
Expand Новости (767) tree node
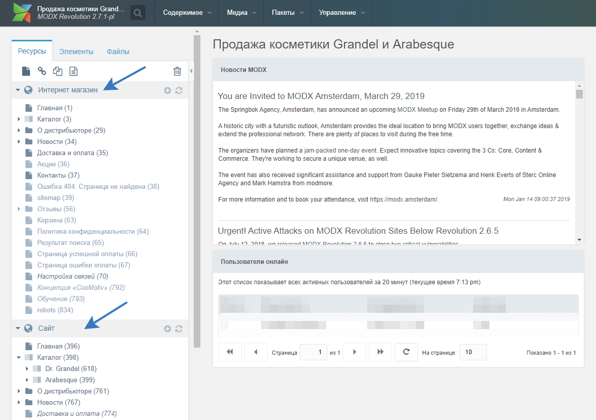coord(19,402)
